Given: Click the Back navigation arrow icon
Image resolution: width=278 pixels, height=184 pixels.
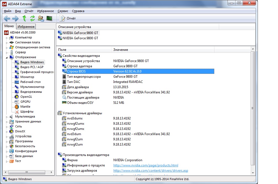Looking at the screenshot, I should pyautogui.click(x=7, y=18).
